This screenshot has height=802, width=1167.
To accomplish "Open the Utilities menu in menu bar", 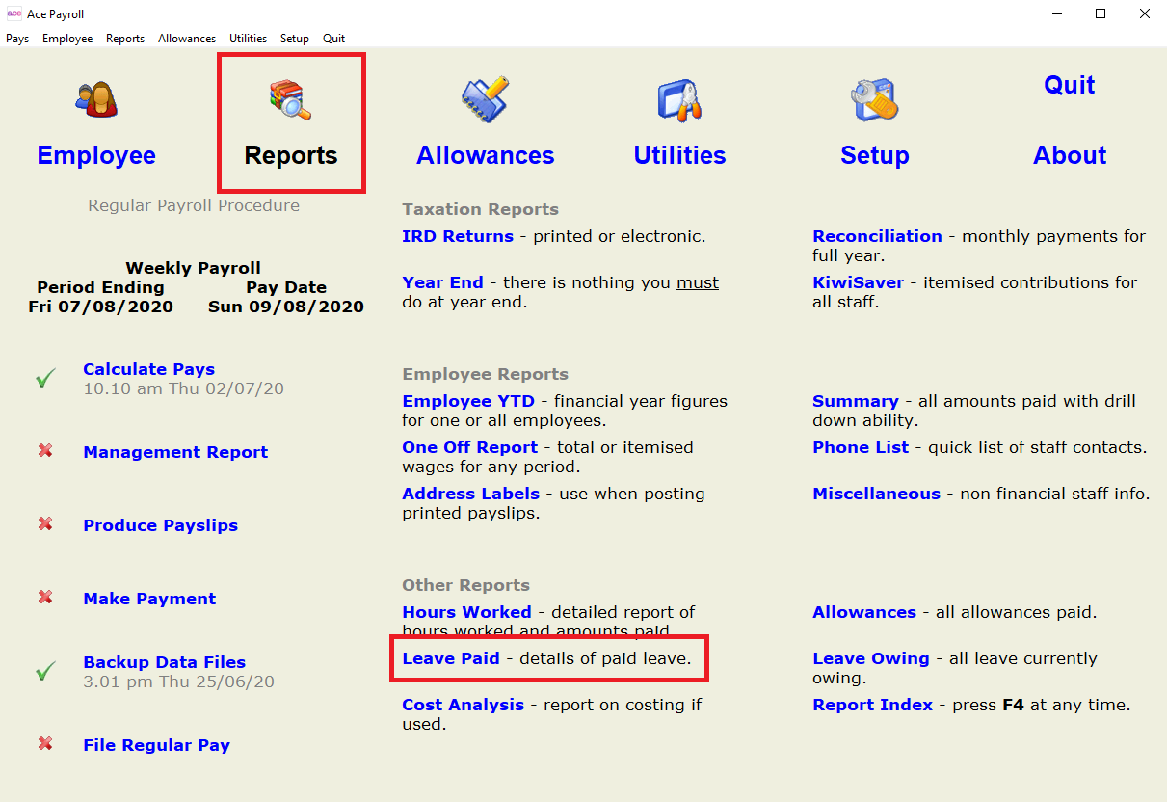I will point(249,39).
